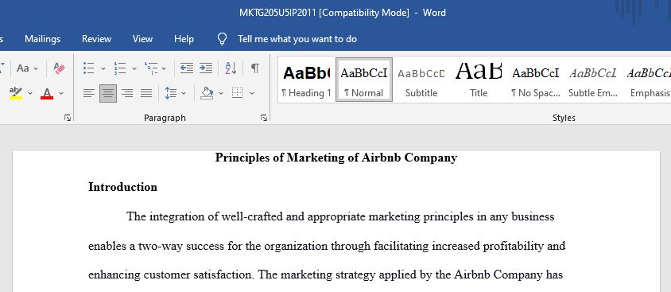Select the Normal style

(x=364, y=80)
